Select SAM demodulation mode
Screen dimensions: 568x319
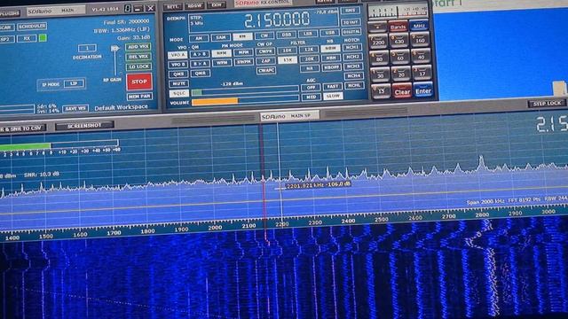(221, 37)
